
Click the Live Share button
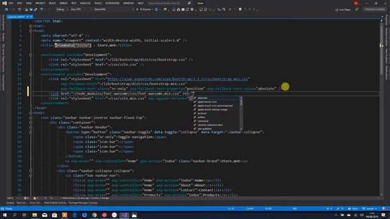[342, 10]
